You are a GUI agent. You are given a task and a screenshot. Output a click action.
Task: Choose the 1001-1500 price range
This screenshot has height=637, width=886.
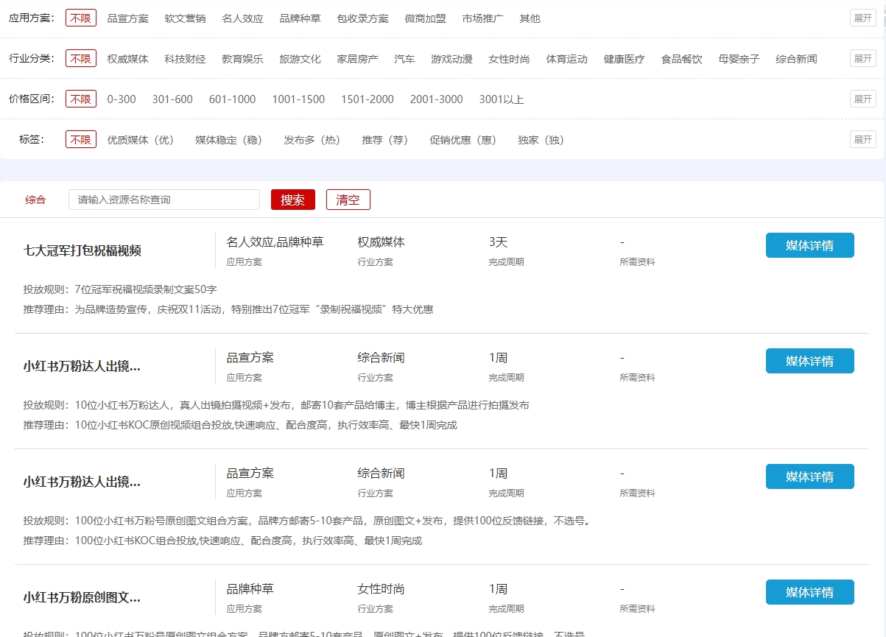click(x=298, y=99)
